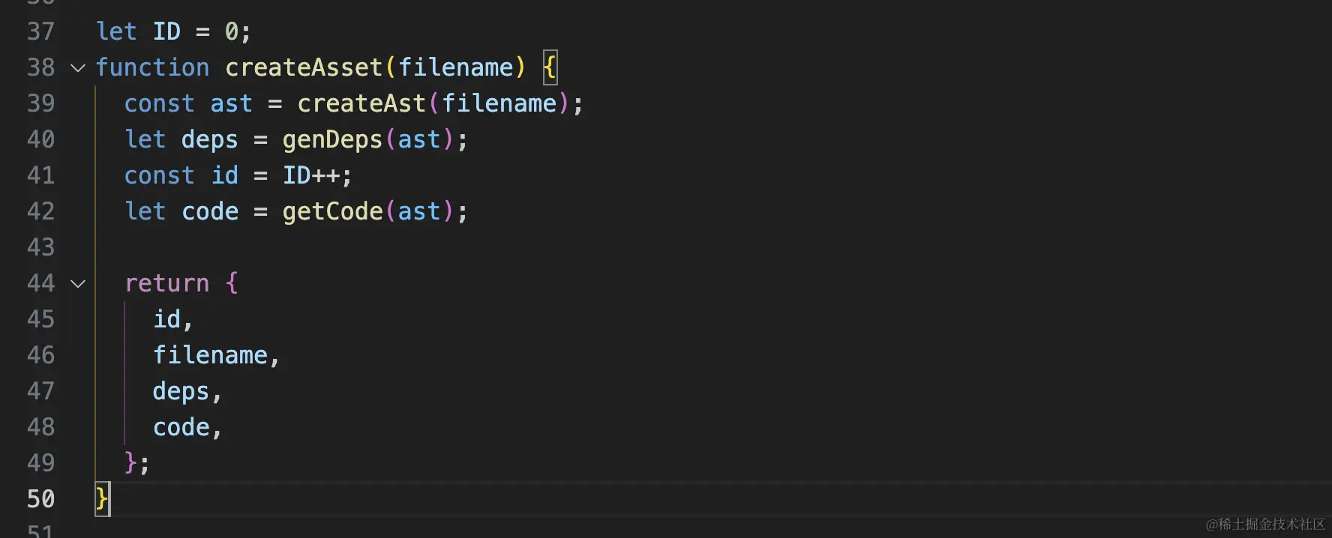The width and height of the screenshot is (1332, 538).
Task: Click the 'id,' property on line 45
Action: (x=173, y=319)
